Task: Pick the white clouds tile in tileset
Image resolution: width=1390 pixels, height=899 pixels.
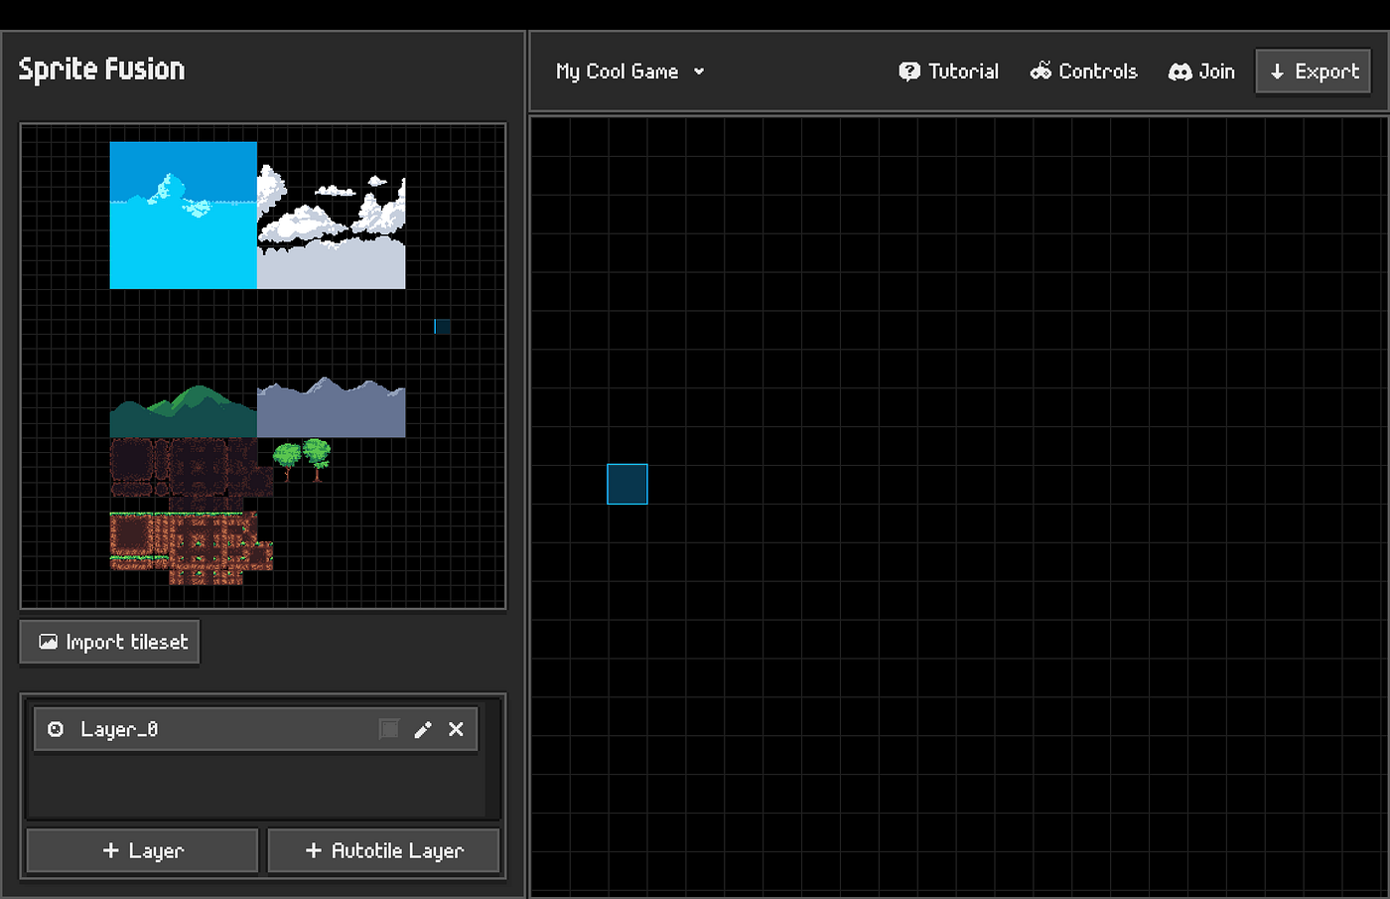Action: tap(332, 228)
